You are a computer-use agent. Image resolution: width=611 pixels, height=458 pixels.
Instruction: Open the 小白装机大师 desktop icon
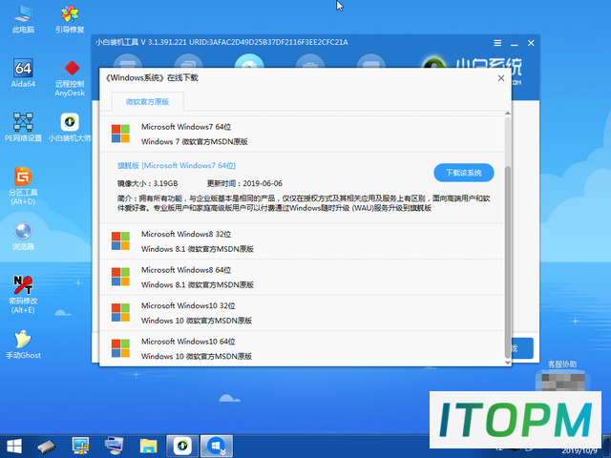coord(70,127)
